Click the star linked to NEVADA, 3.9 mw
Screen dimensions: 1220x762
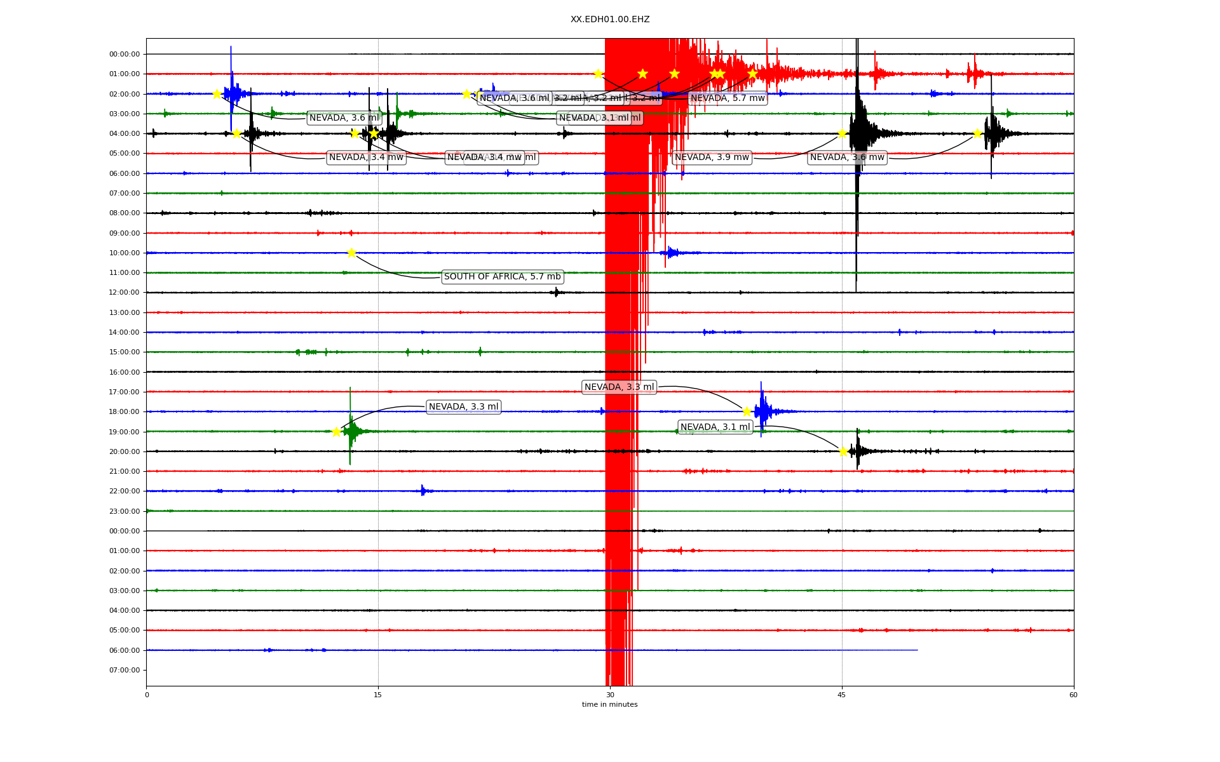tap(842, 133)
